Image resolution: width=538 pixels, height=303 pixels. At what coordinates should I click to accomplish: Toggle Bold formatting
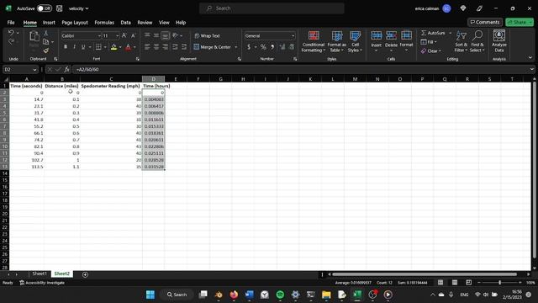click(66, 47)
